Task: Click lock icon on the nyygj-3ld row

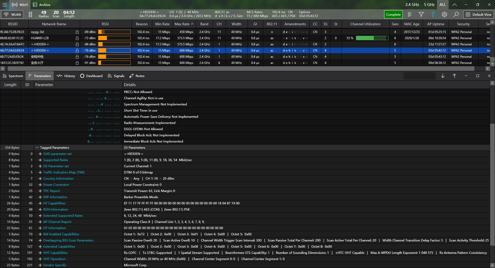Action: tap(77, 32)
